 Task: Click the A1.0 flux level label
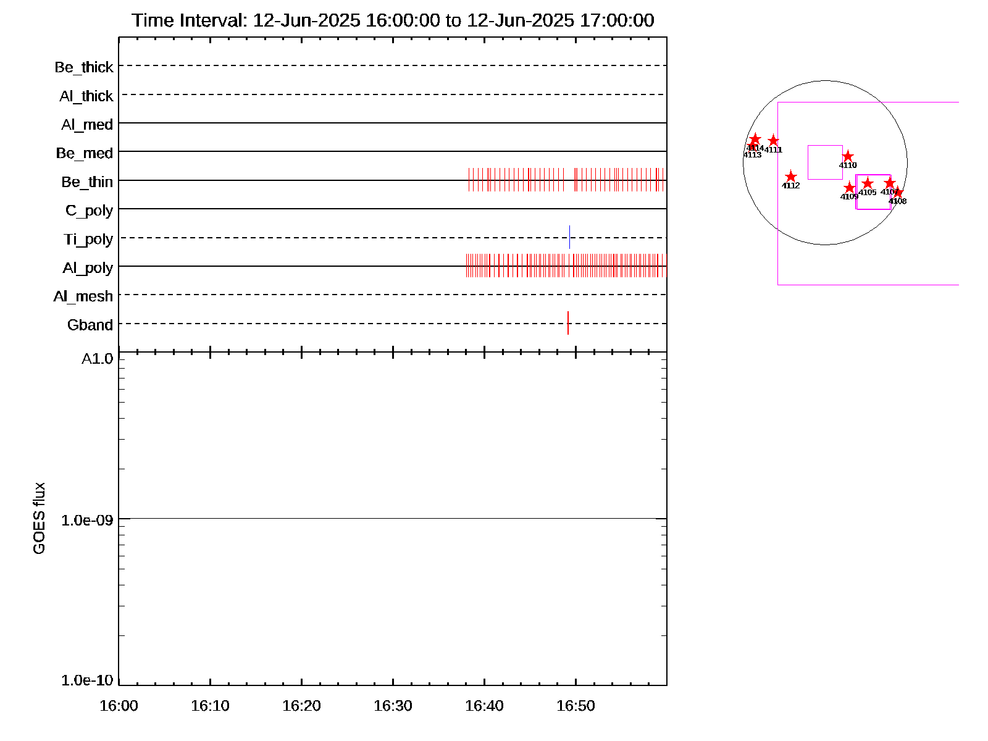tap(98, 359)
